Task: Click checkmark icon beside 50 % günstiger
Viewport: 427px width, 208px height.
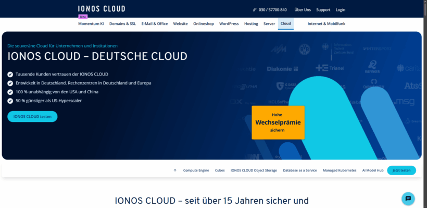Action: (10, 101)
